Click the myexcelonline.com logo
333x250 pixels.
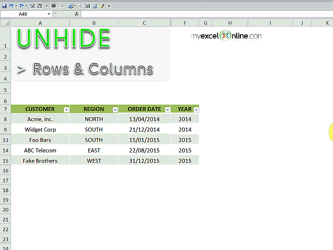(227, 36)
